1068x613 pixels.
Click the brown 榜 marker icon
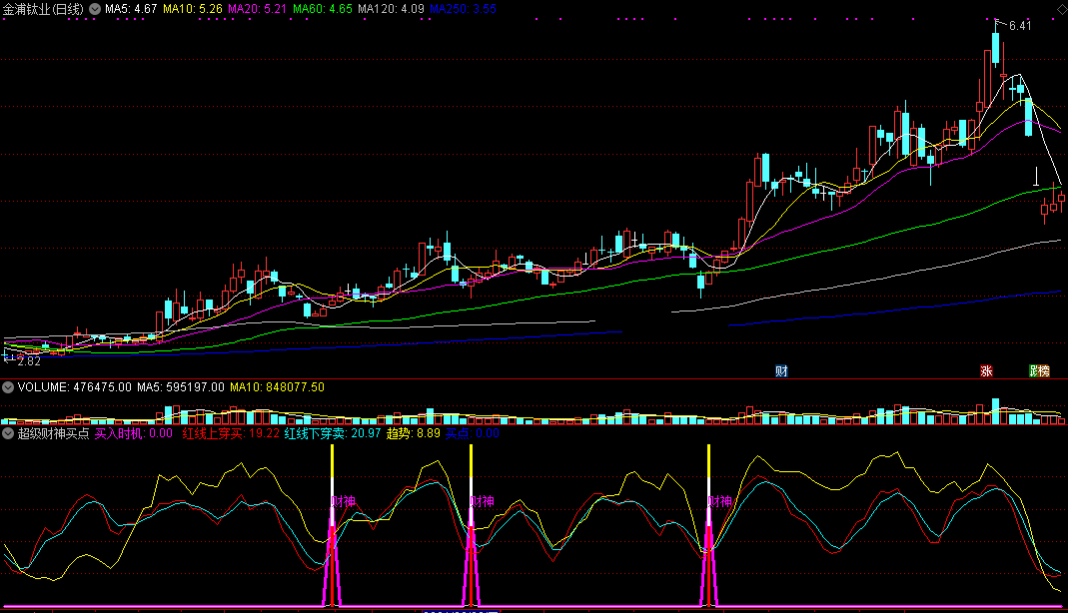1044,370
